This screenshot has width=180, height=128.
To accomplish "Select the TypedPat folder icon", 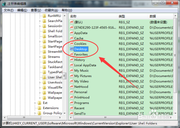I will point(44,72).
